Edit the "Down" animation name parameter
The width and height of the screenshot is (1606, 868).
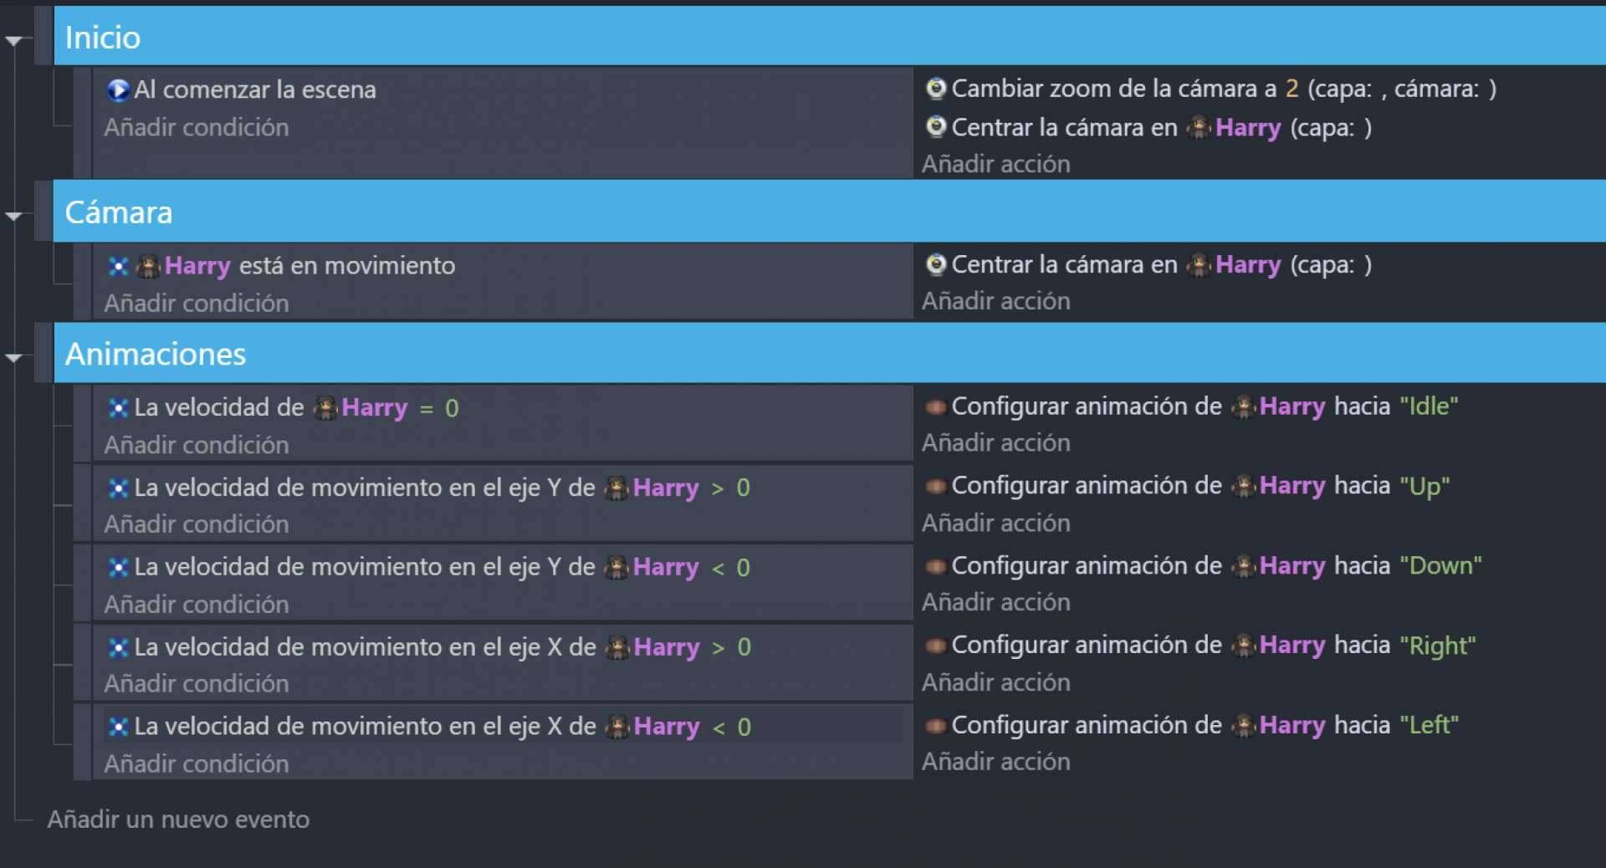(1440, 565)
